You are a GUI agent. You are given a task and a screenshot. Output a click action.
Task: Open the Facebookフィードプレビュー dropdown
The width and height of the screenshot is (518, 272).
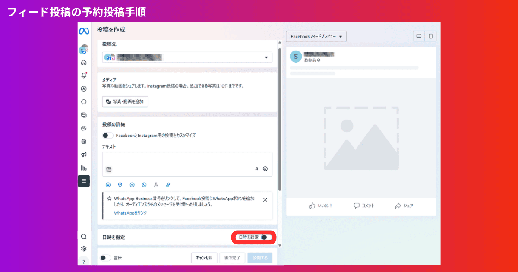tap(316, 36)
